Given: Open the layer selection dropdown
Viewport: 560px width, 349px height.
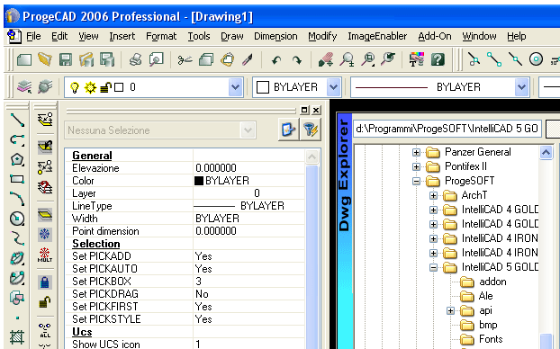Looking at the screenshot, I should 235,87.
